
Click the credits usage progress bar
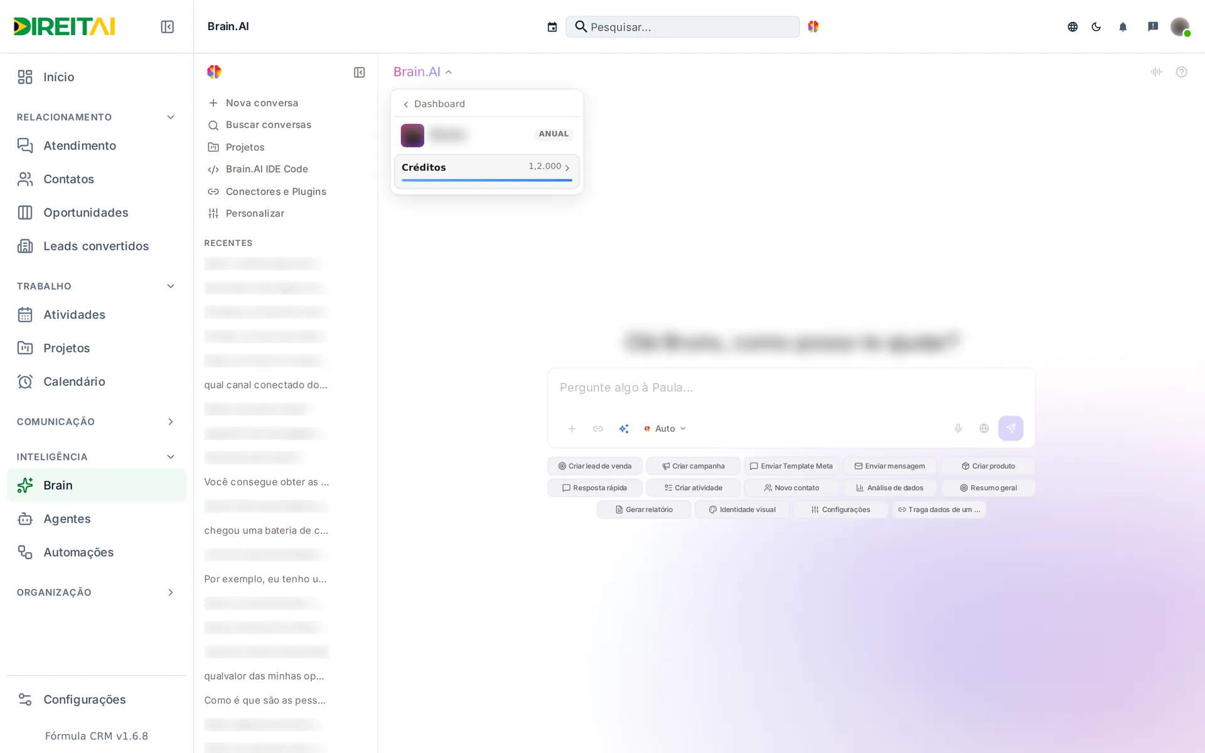[x=486, y=180]
